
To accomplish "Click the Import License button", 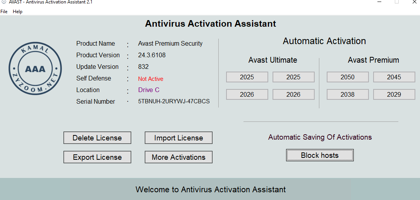I will (x=179, y=138).
